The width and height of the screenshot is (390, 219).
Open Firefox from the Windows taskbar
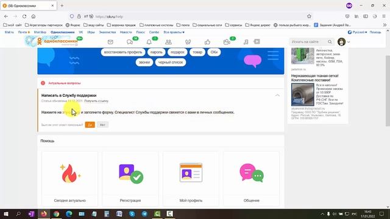point(44,214)
